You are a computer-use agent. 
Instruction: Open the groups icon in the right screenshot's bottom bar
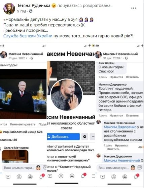(x=125, y=177)
